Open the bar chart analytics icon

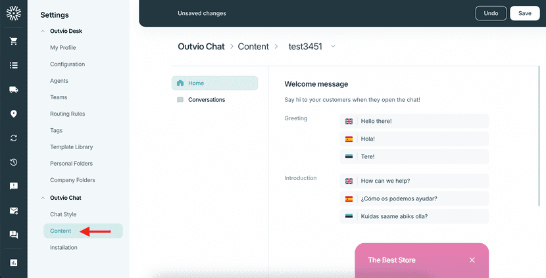click(x=14, y=263)
